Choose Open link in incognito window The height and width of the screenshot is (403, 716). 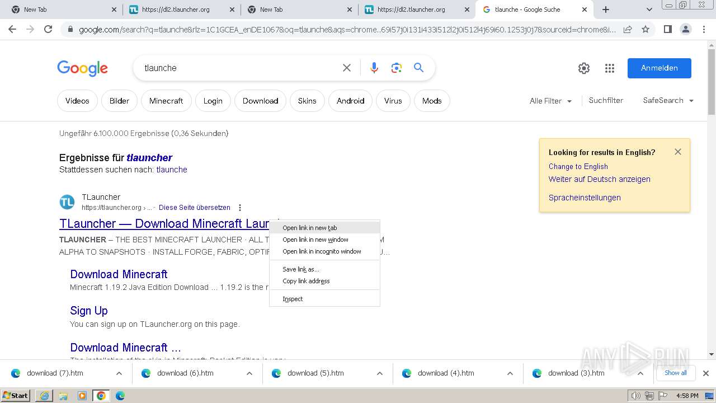click(x=324, y=251)
